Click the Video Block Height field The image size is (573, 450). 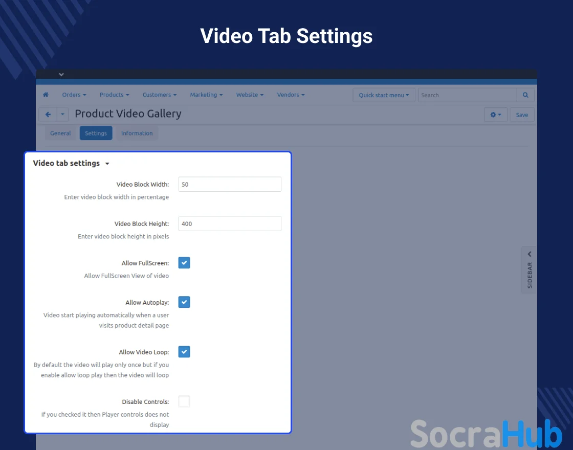point(230,223)
